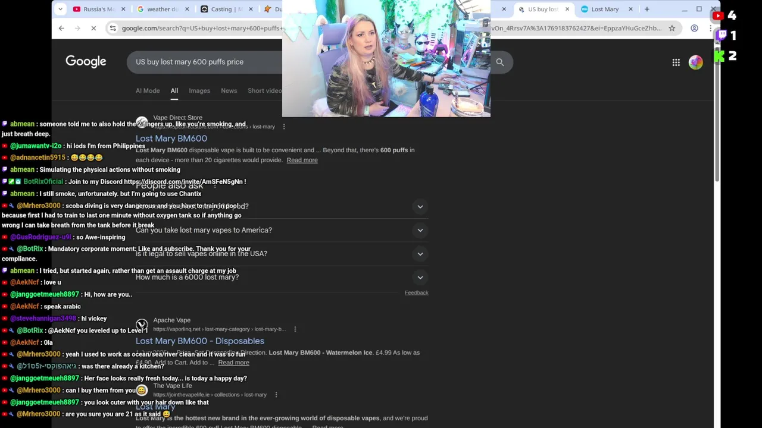762x428 pixels.
Task: Expand 'How much is a 6000 lost mary?'
Action: click(x=420, y=277)
